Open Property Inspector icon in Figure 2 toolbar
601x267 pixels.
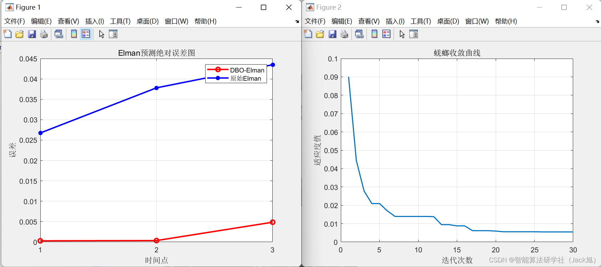(414, 34)
